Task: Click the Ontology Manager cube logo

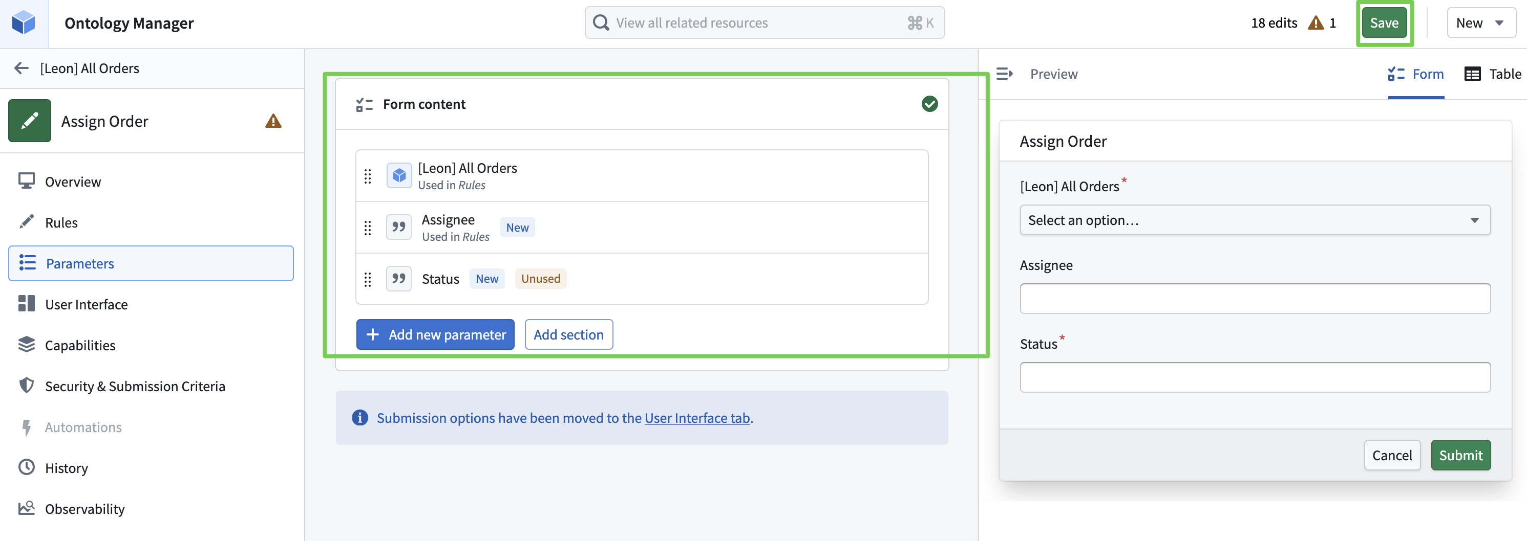Action: point(24,23)
